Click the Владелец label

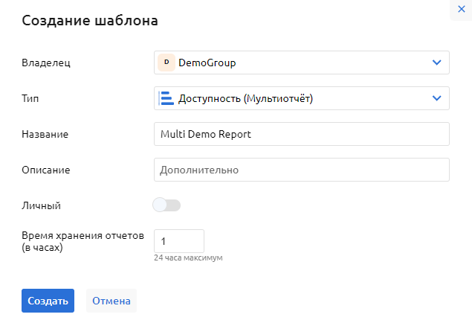pos(47,63)
